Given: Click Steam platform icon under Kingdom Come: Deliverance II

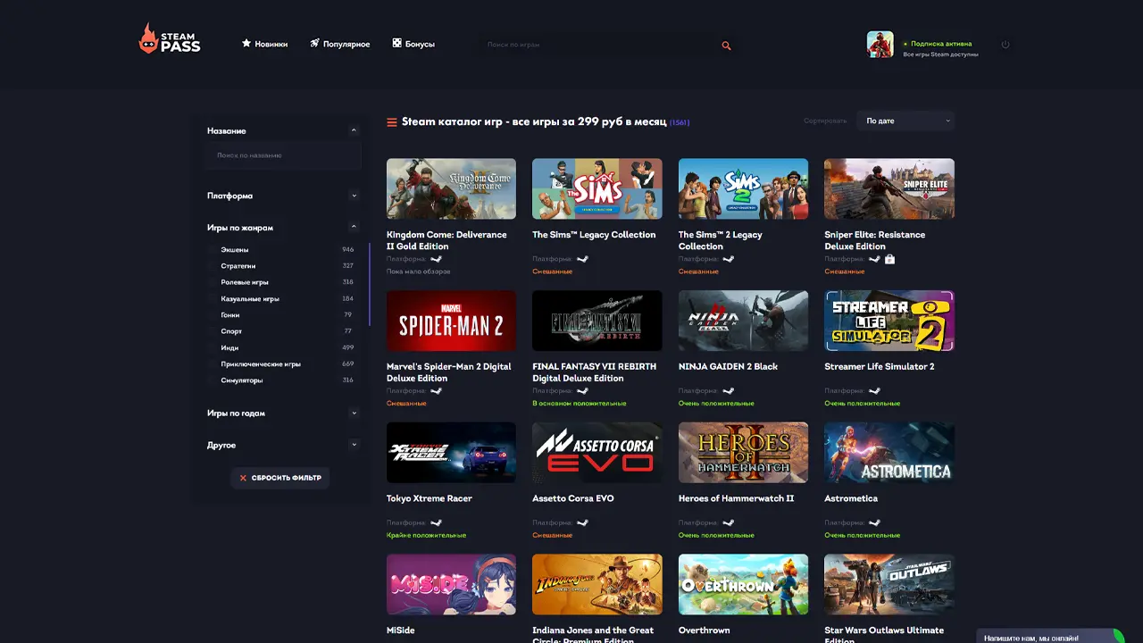Looking at the screenshot, I should (437, 259).
